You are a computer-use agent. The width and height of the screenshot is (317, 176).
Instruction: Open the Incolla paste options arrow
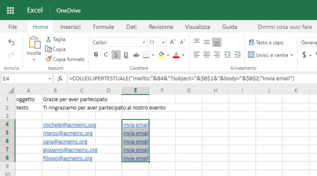coord(34,59)
